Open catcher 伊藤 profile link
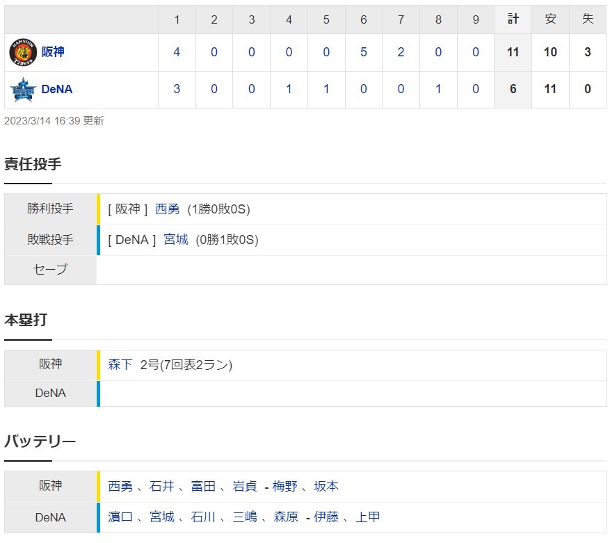 tap(326, 517)
